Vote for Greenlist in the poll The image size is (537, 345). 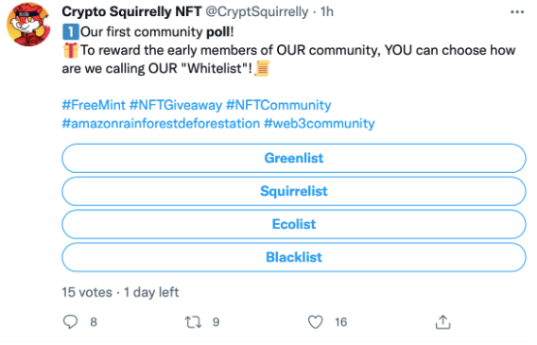(x=294, y=158)
